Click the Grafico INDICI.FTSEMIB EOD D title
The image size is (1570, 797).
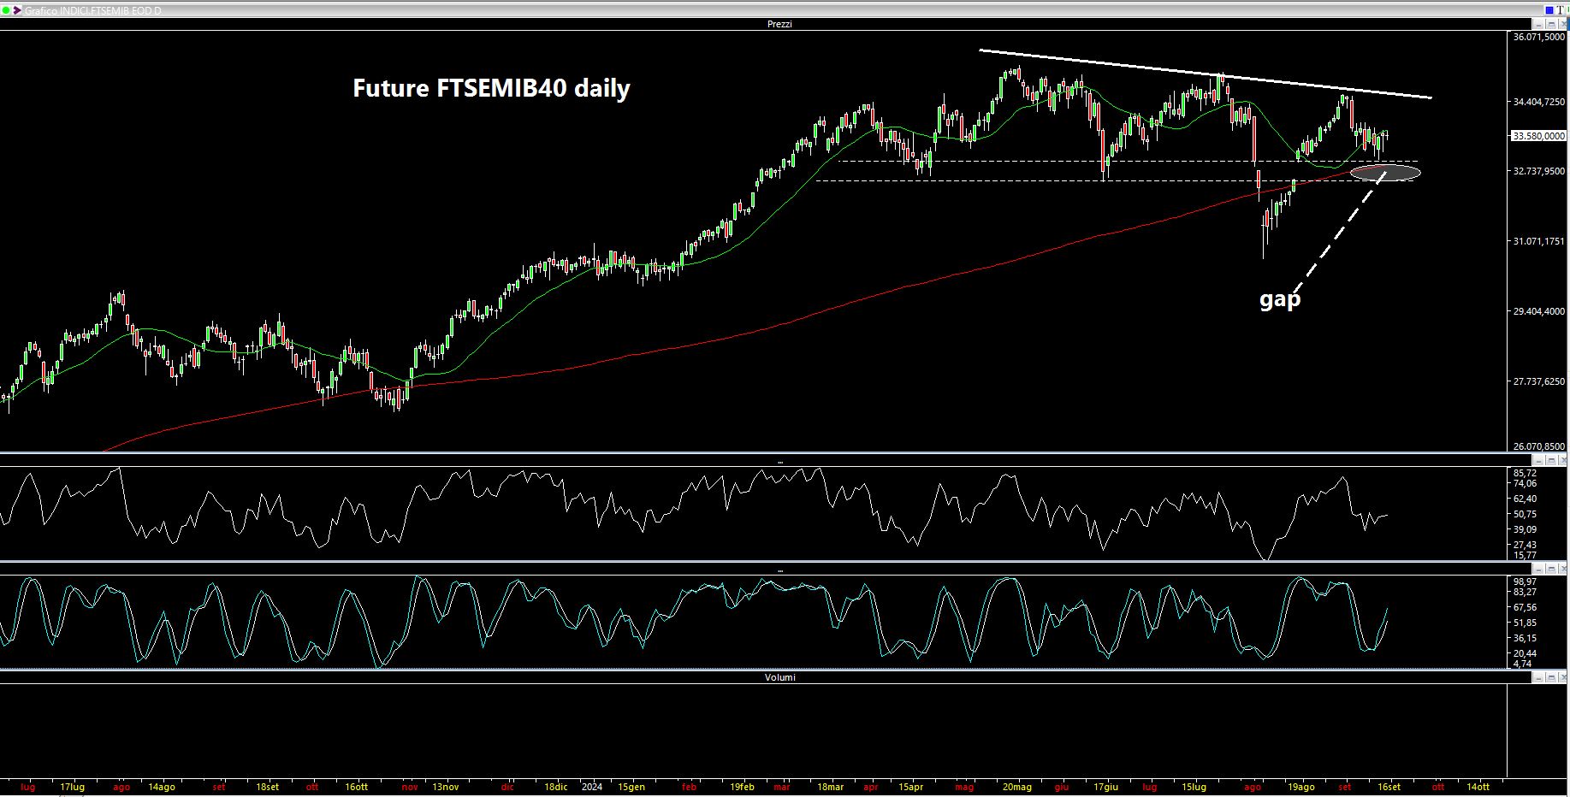pos(92,10)
